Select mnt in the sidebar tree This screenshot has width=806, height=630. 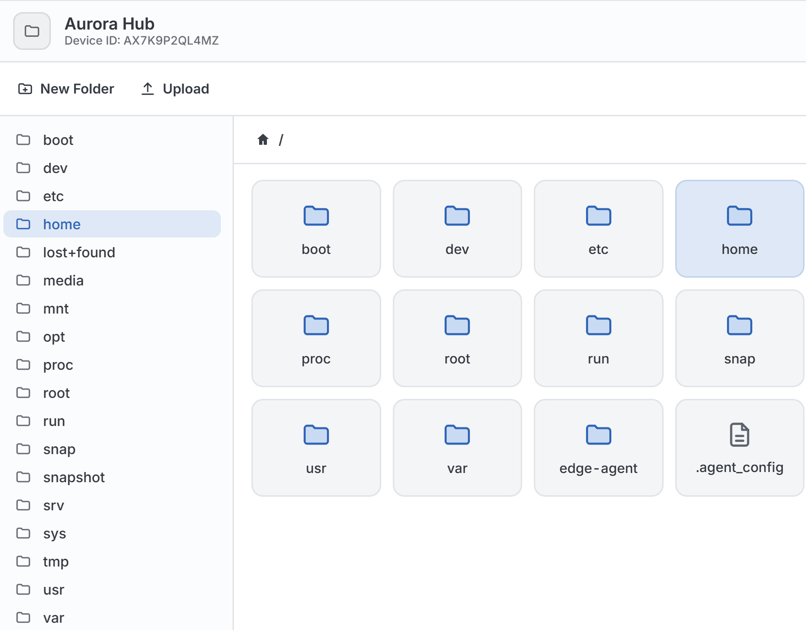112,309
